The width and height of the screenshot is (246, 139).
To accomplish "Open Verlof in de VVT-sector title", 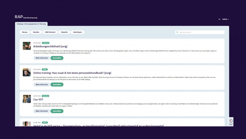I will pos(98,126).
